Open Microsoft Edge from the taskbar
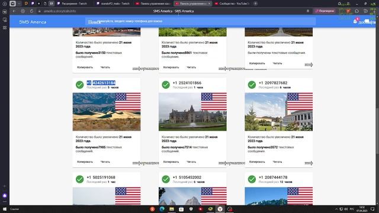The width and height of the screenshot is (379, 213). [x=162, y=209]
